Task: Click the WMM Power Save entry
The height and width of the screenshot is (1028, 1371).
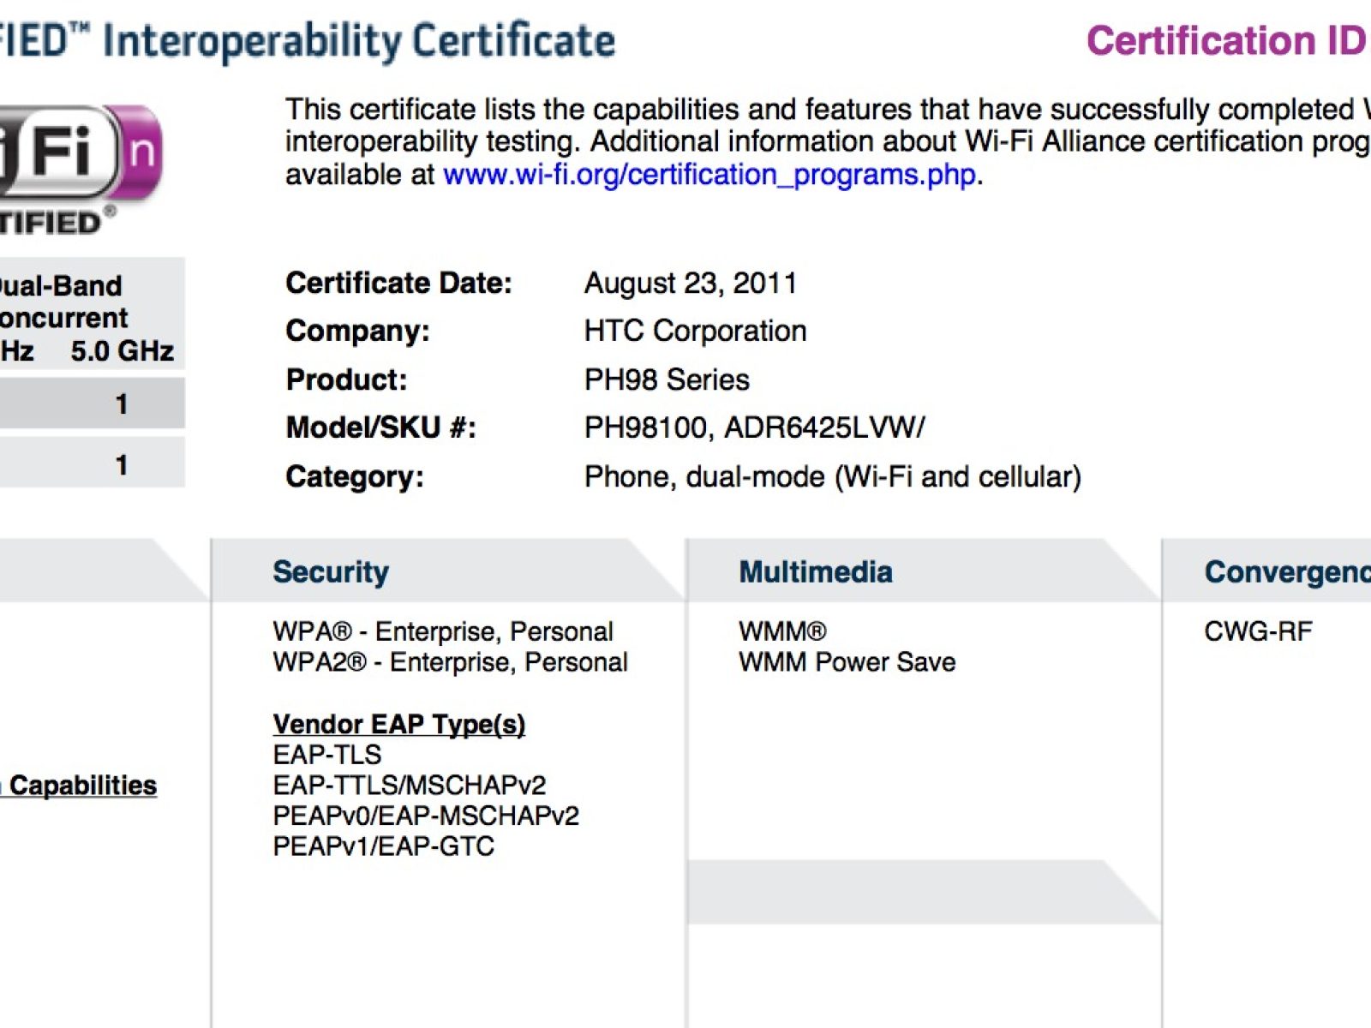Action: pos(847,662)
